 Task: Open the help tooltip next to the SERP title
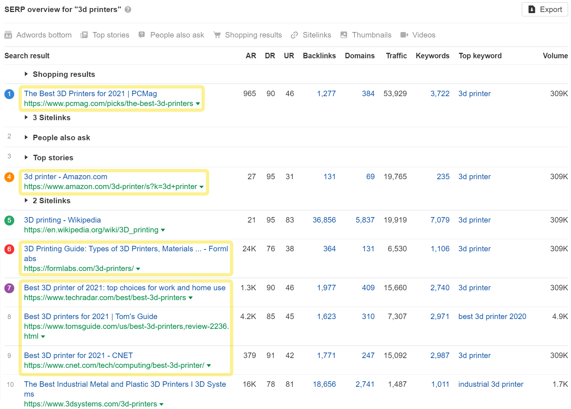point(128,9)
